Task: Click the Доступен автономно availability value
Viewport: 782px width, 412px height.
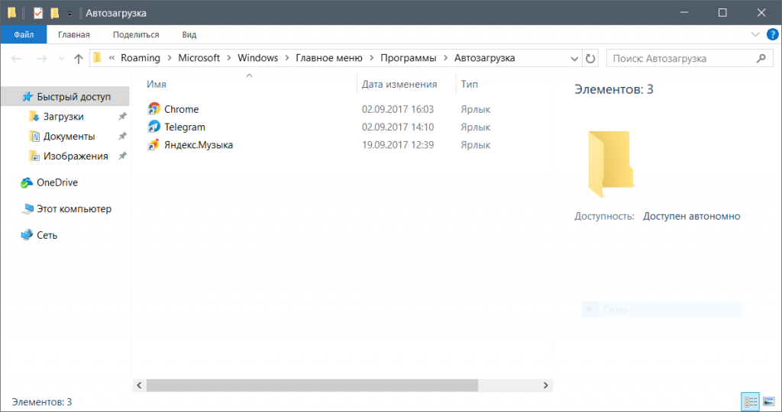Action: pyautogui.click(x=691, y=216)
